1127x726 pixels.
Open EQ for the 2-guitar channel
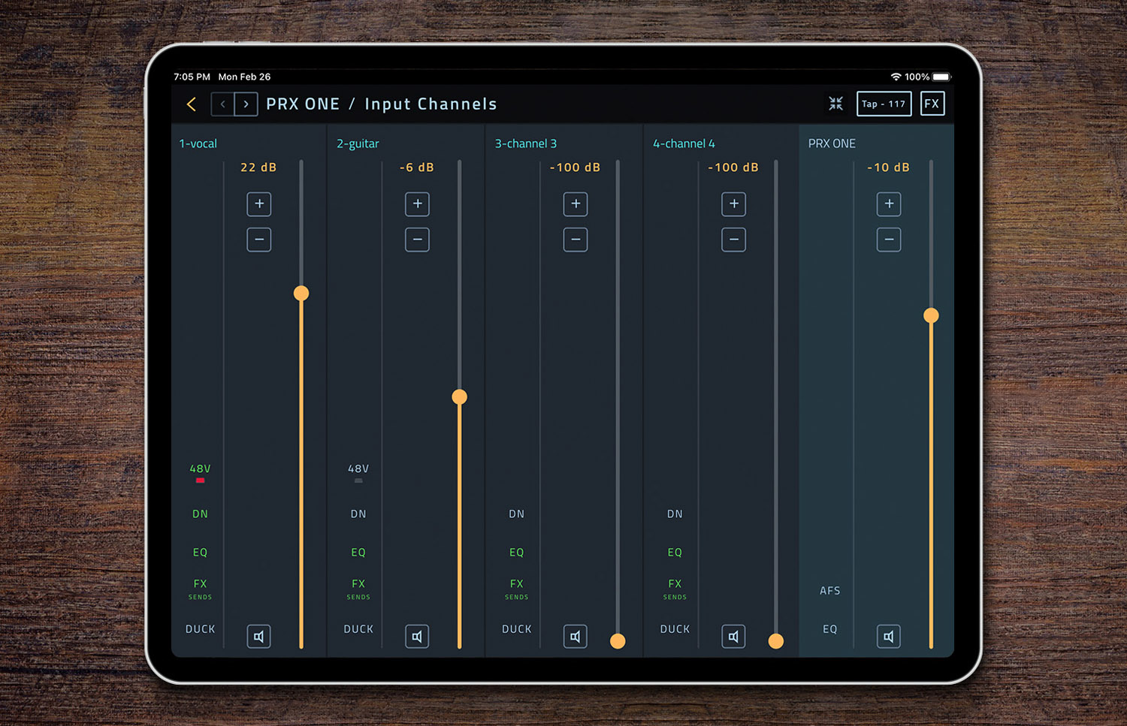pyautogui.click(x=358, y=553)
